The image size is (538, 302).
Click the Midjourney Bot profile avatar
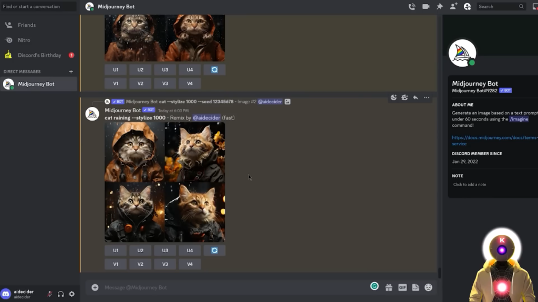point(462,53)
